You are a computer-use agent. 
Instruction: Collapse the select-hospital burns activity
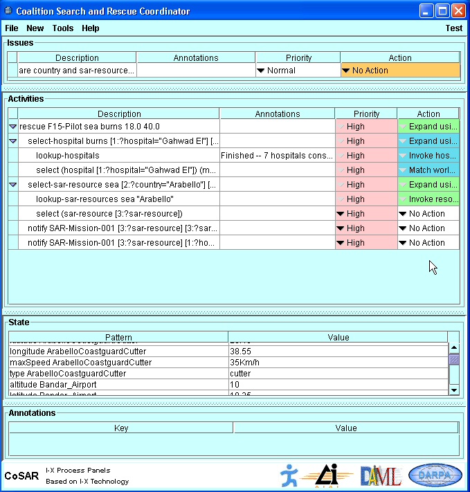13,141
